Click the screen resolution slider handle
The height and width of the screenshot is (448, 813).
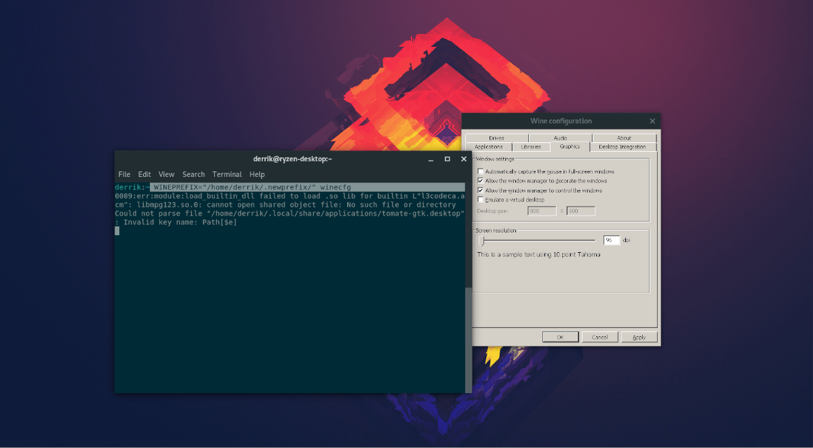point(482,240)
